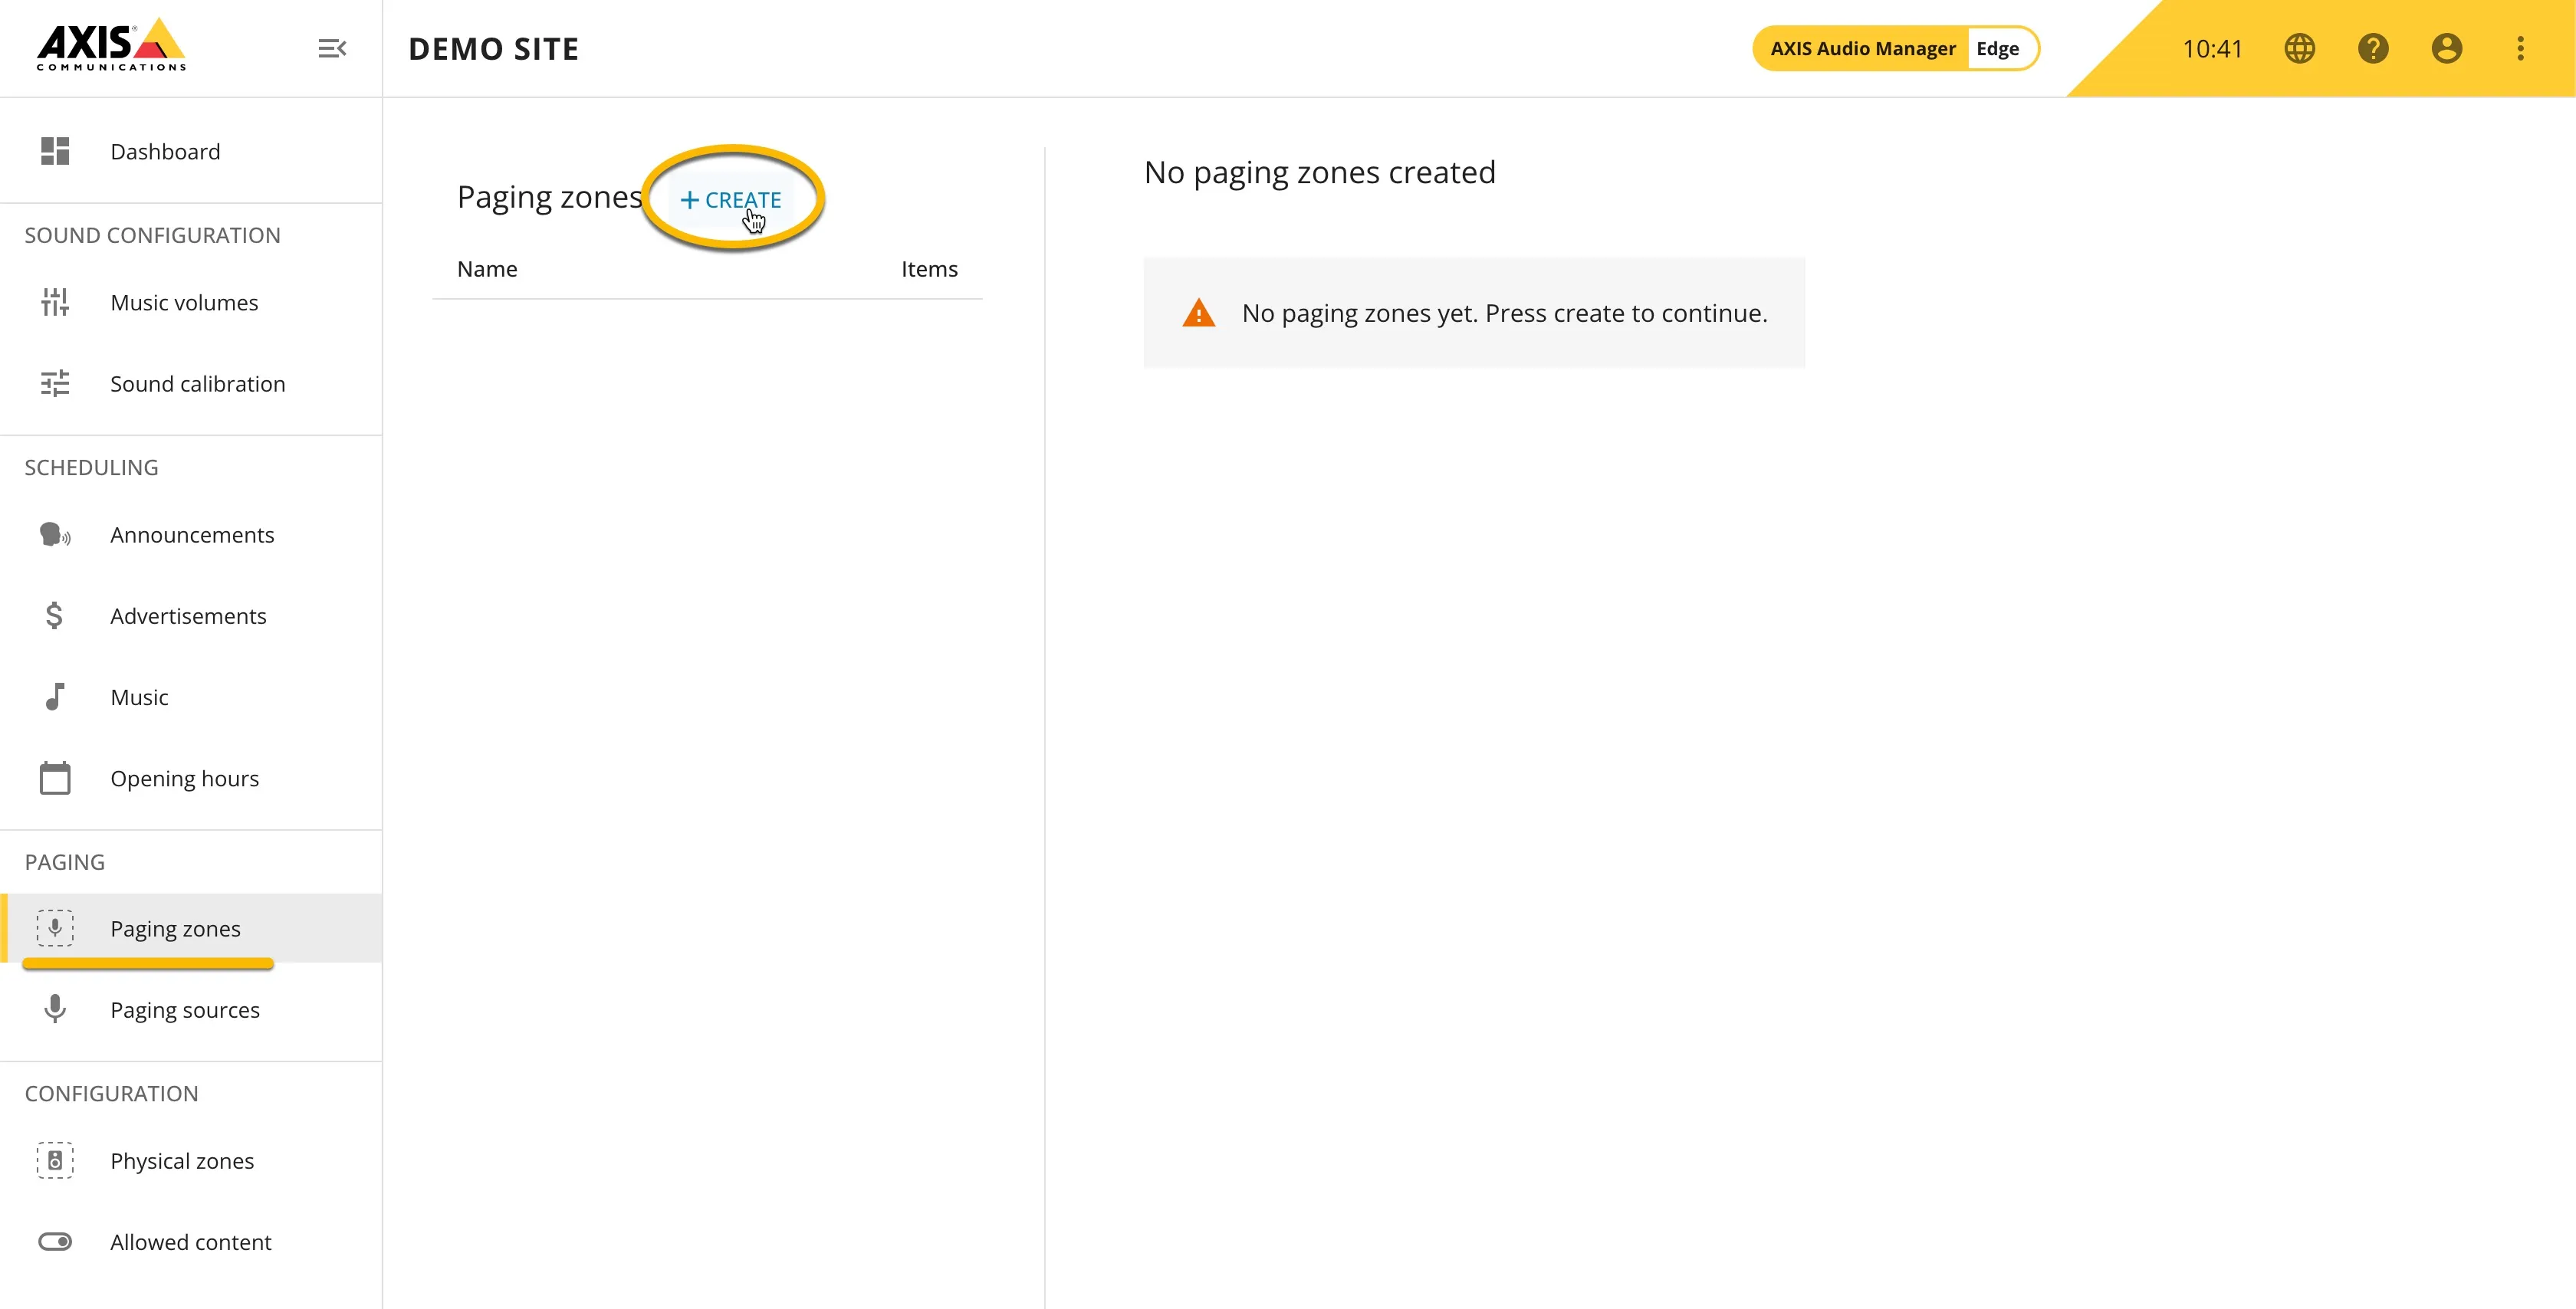Go to Opening hours
Image resolution: width=2576 pixels, height=1309 pixels.
(x=191, y=778)
